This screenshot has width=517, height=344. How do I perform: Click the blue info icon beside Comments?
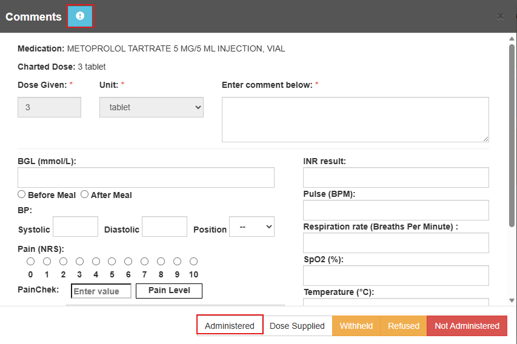tap(80, 16)
